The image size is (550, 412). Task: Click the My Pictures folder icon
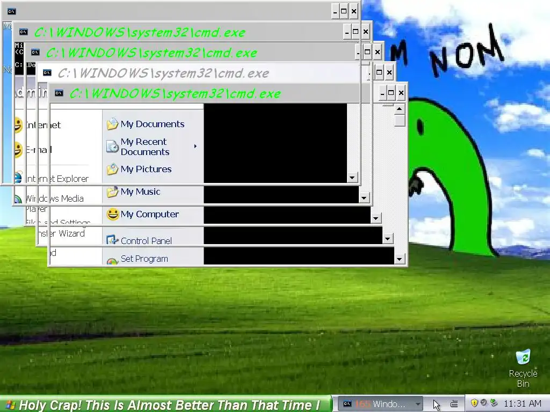click(x=112, y=169)
